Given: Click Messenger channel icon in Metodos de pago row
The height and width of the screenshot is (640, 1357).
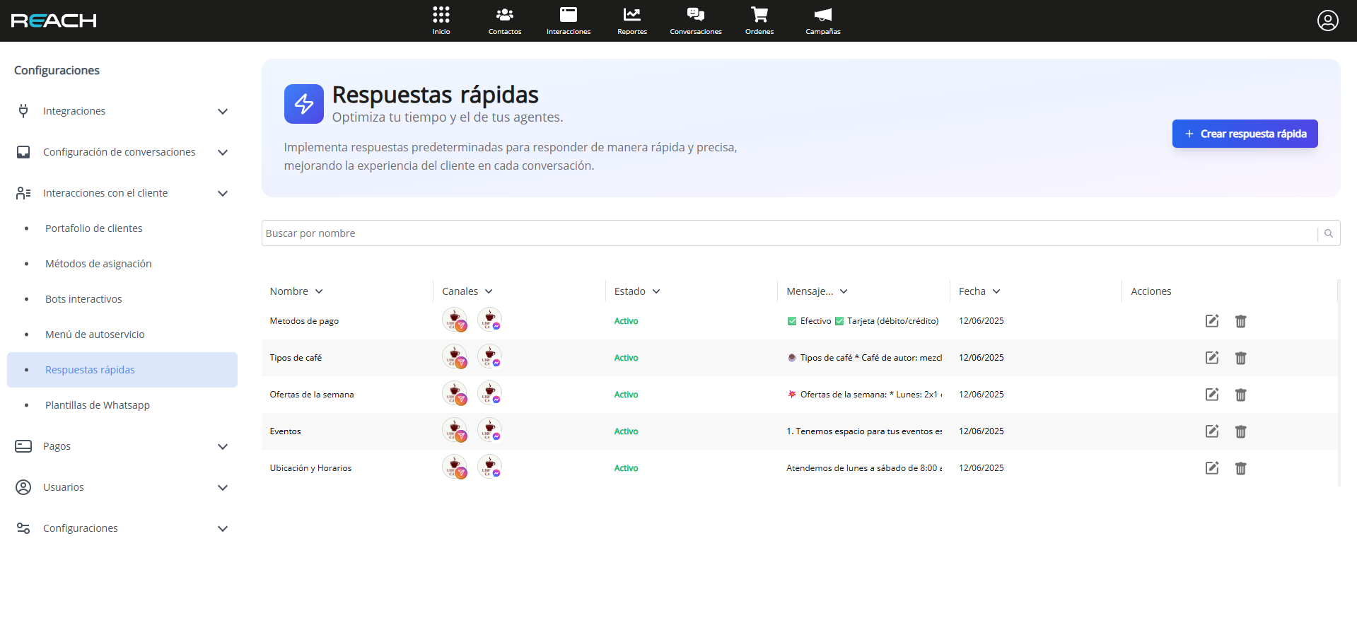Looking at the screenshot, I should coord(489,320).
